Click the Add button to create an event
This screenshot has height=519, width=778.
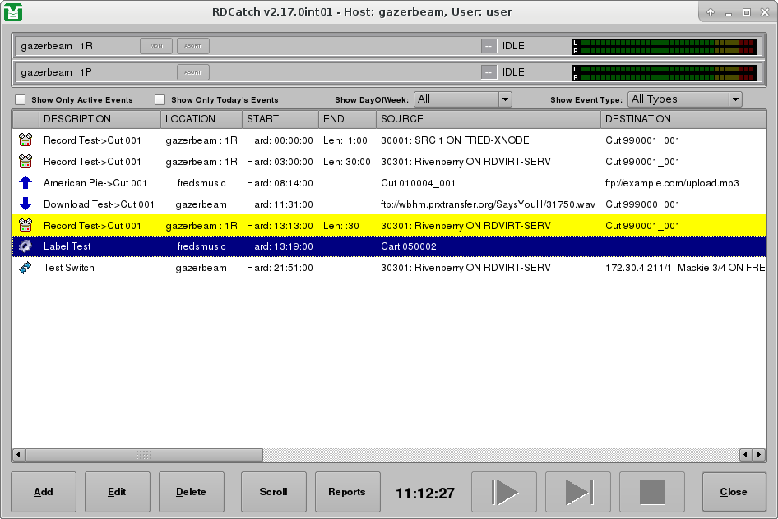click(43, 492)
